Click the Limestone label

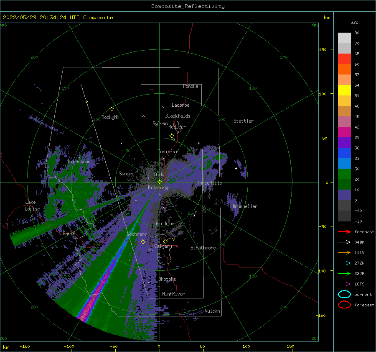[79, 162]
